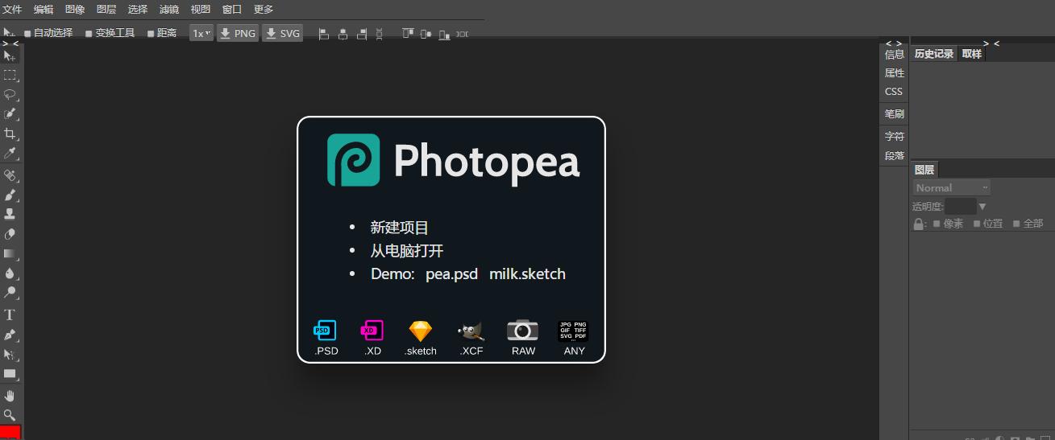Toggle the narrow side panel column arrows
Viewport: 1055px width, 440px height.
pyautogui.click(x=894, y=43)
